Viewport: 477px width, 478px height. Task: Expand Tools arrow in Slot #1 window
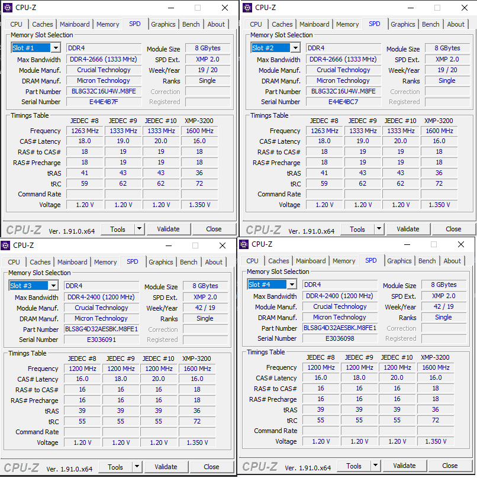point(140,229)
